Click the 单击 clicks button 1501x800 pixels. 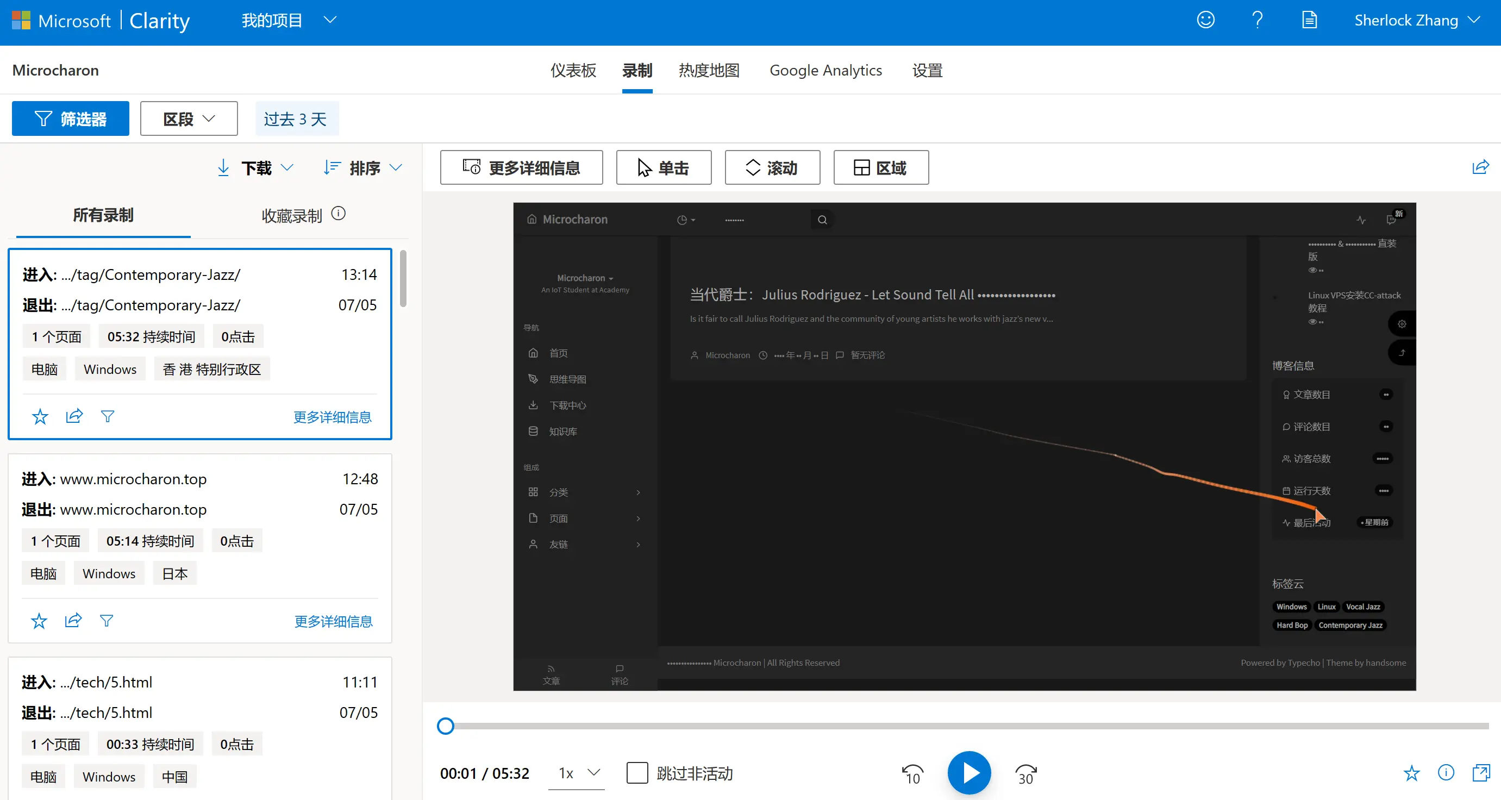664,168
